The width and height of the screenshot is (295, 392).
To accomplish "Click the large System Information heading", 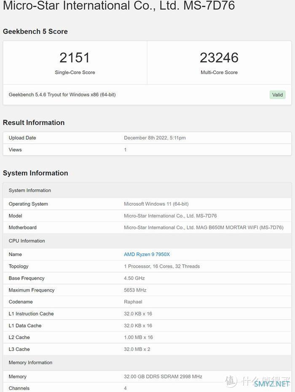I will click(x=35, y=173).
